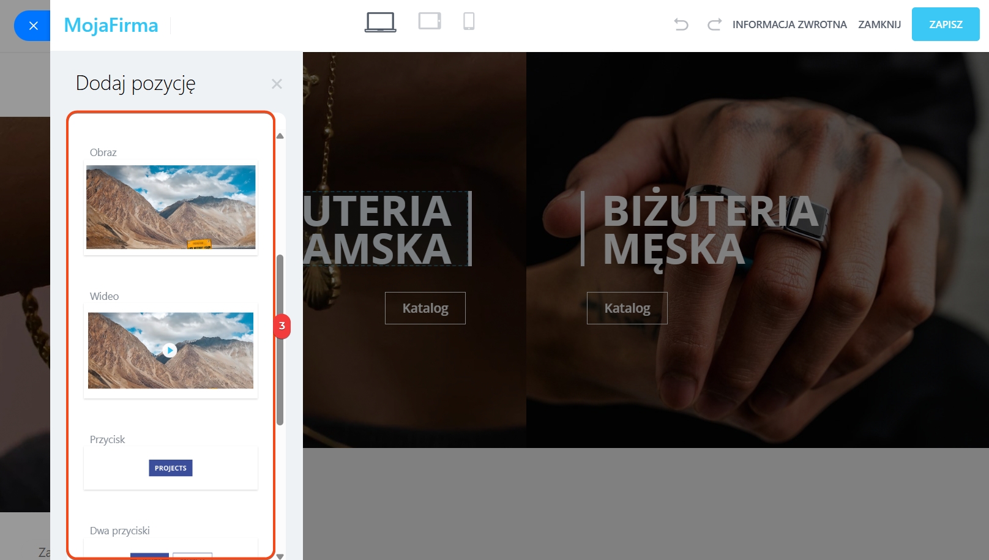Click the Wideo label
Screen dimensions: 989x560
(104, 296)
